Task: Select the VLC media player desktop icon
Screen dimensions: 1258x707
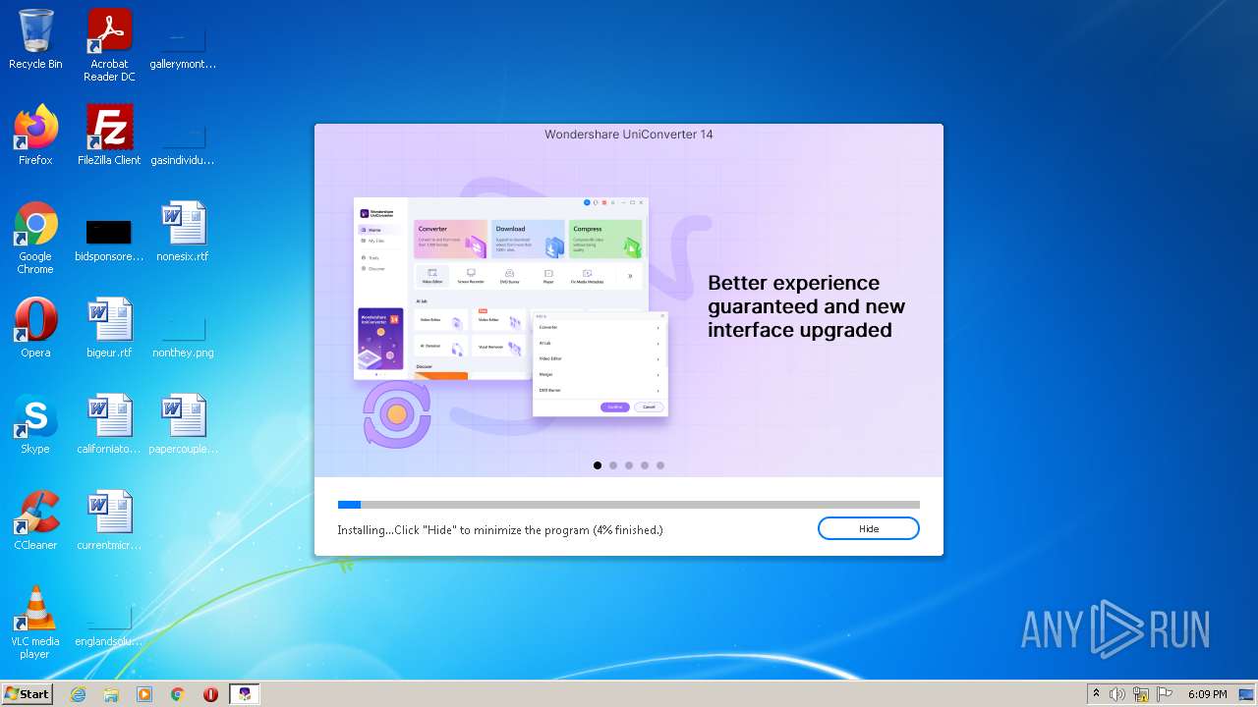Action: pos(35,623)
